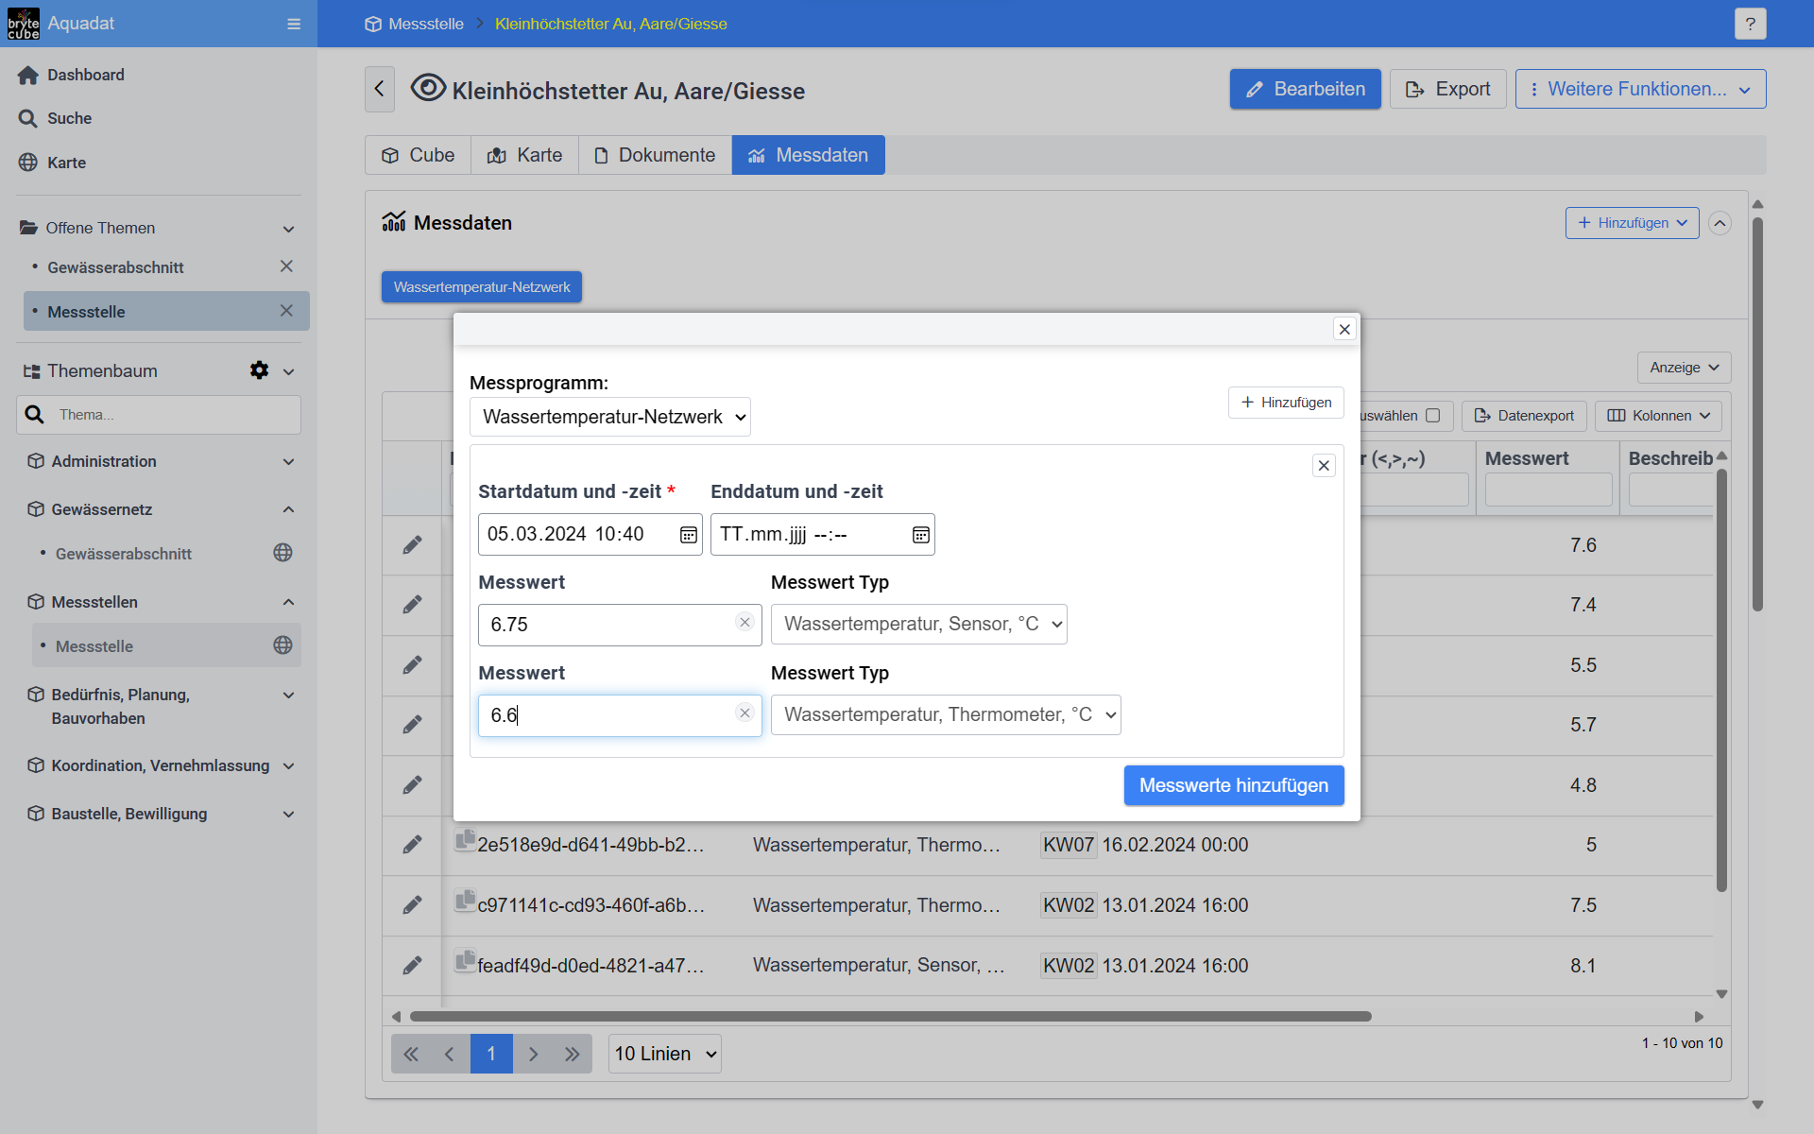Click globe icon next to Gewässerabschnitt
1814x1134 pixels.
(282, 553)
